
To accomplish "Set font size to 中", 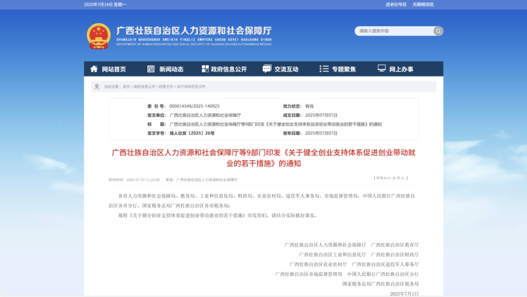I will (x=399, y=178).
